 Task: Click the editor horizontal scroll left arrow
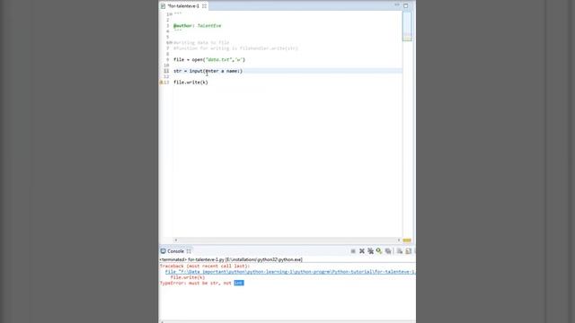176,240
